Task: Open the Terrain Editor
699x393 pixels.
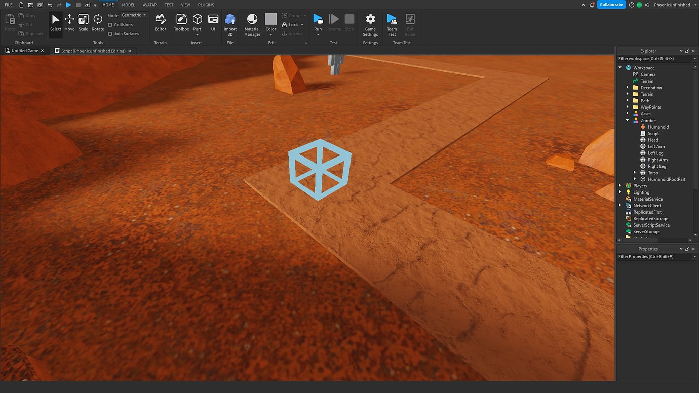Action: [160, 22]
